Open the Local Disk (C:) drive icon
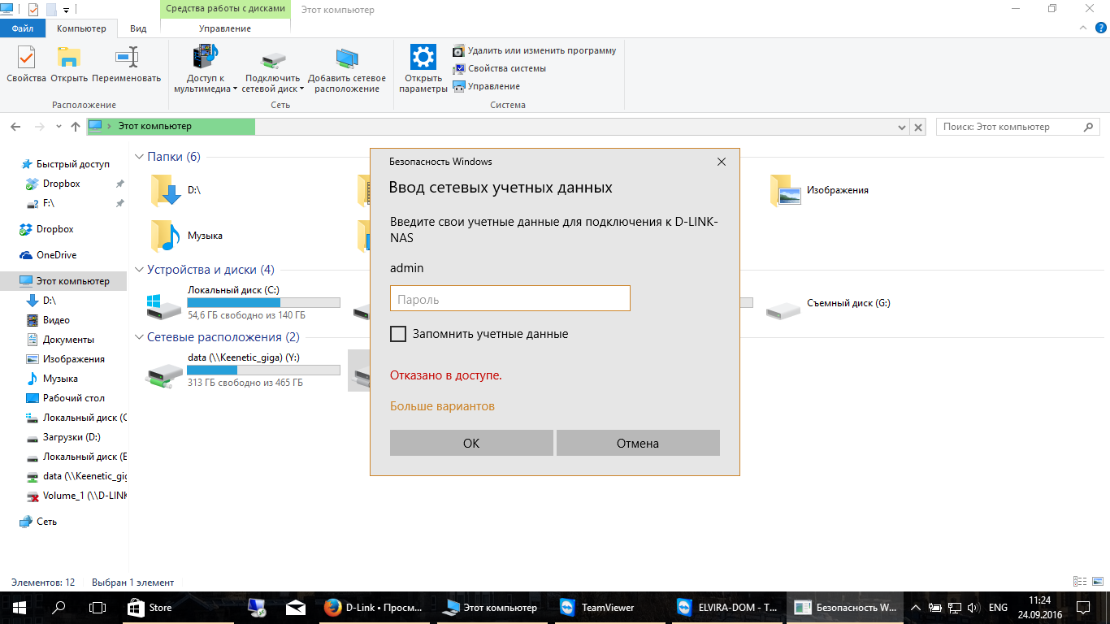The image size is (1110, 624). point(165,304)
